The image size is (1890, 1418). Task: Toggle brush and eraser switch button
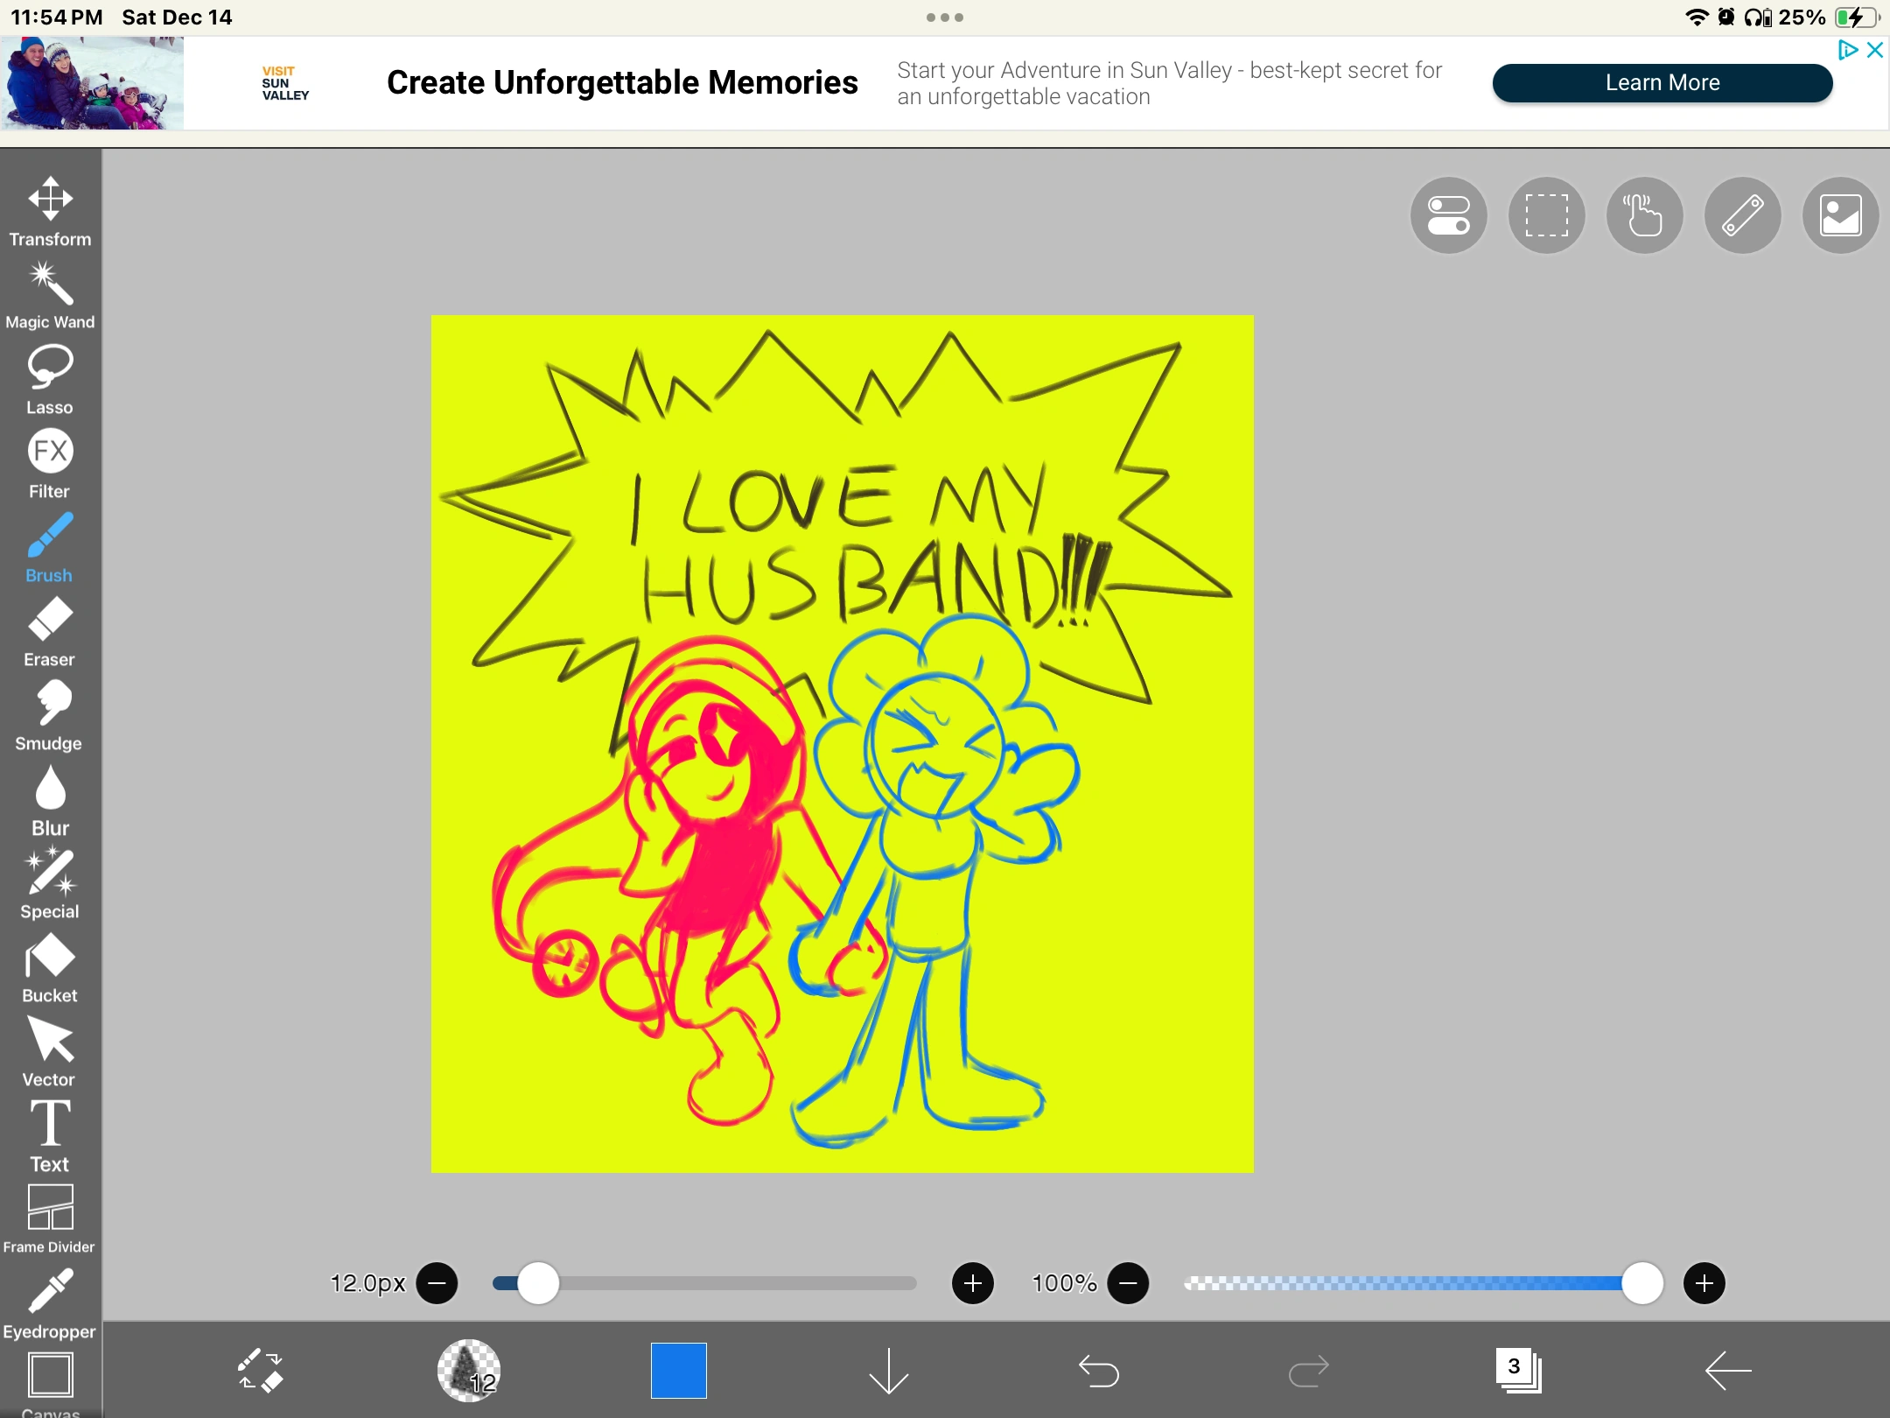click(260, 1370)
